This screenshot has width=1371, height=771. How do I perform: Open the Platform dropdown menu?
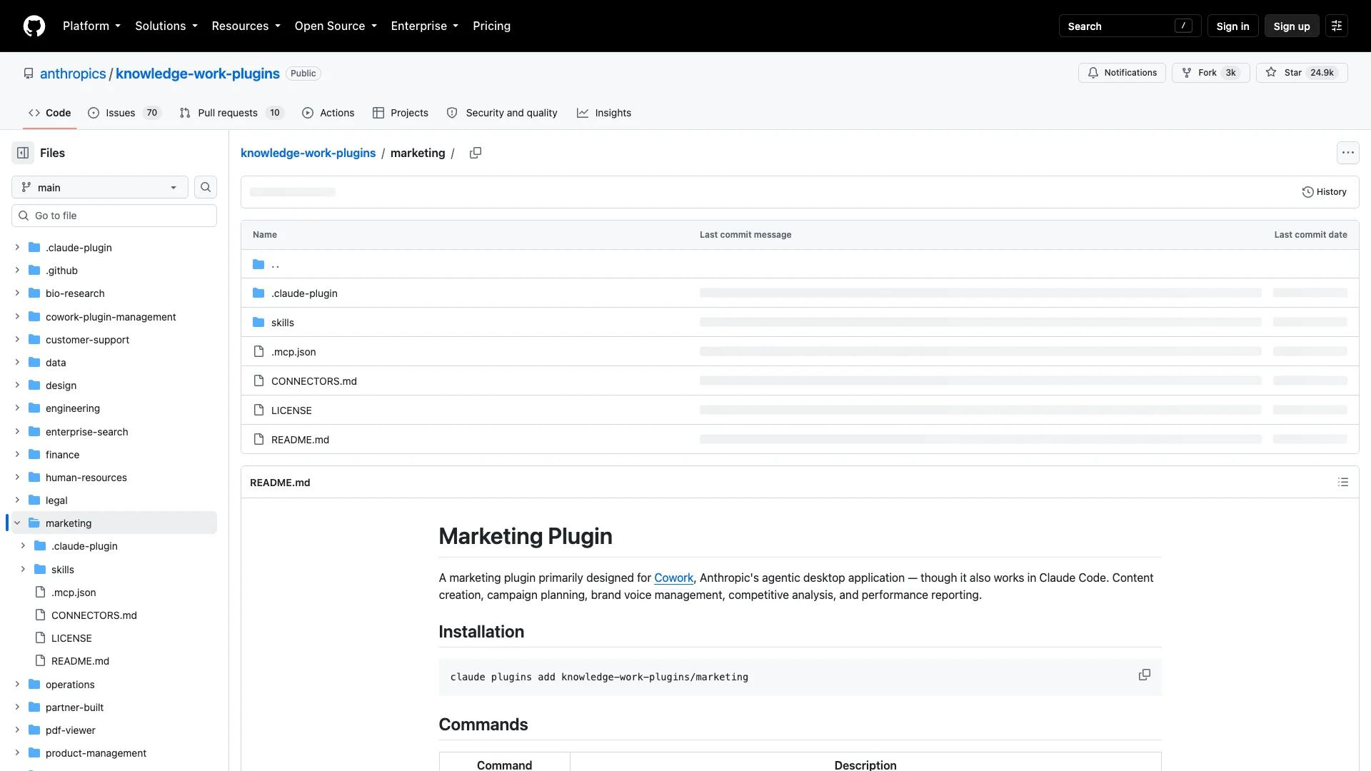tap(91, 26)
